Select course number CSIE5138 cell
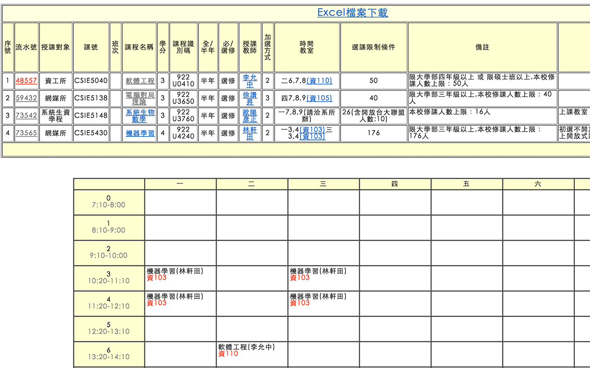This screenshot has height=368, width=590. [91, 98]
